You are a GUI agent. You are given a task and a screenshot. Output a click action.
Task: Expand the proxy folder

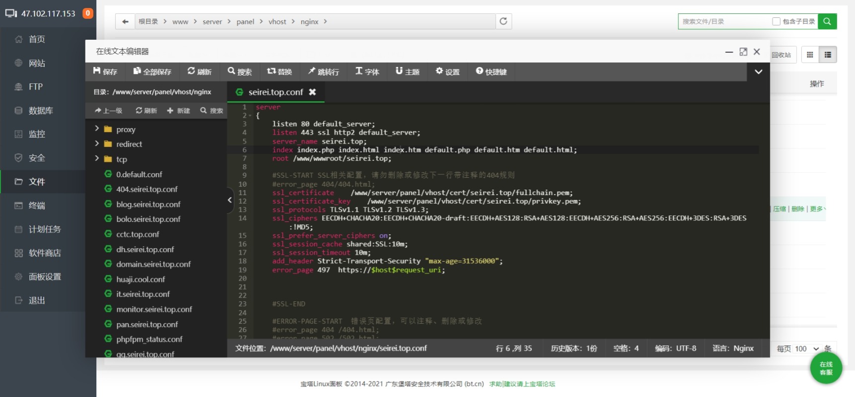(x=97, y=129)
